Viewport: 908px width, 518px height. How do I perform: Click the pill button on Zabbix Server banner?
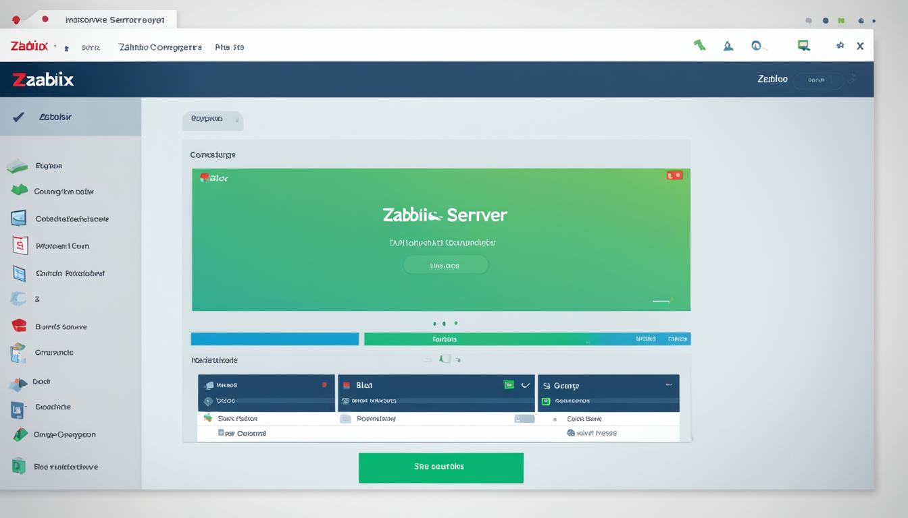[x=445, y=265]
